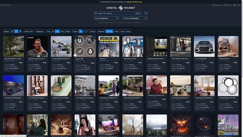
Task: Select the Engine All option
Action: point(80,31)
